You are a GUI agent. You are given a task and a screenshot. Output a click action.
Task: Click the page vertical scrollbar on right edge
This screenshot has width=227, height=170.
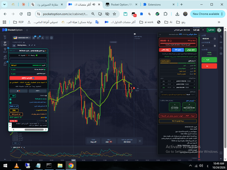pos(225,89)
